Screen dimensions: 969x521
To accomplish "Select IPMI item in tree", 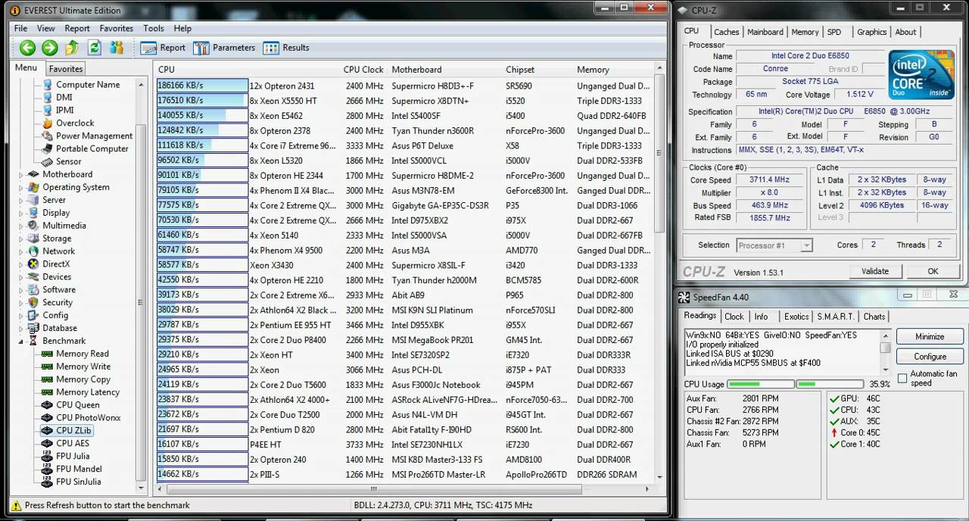I will [65, 111].
